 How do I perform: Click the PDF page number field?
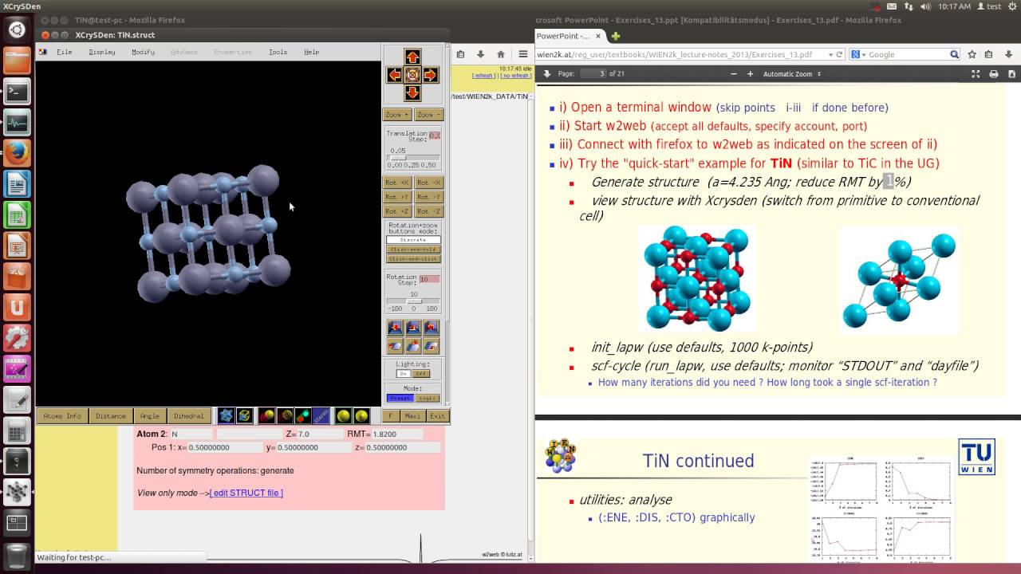[593, 74]
